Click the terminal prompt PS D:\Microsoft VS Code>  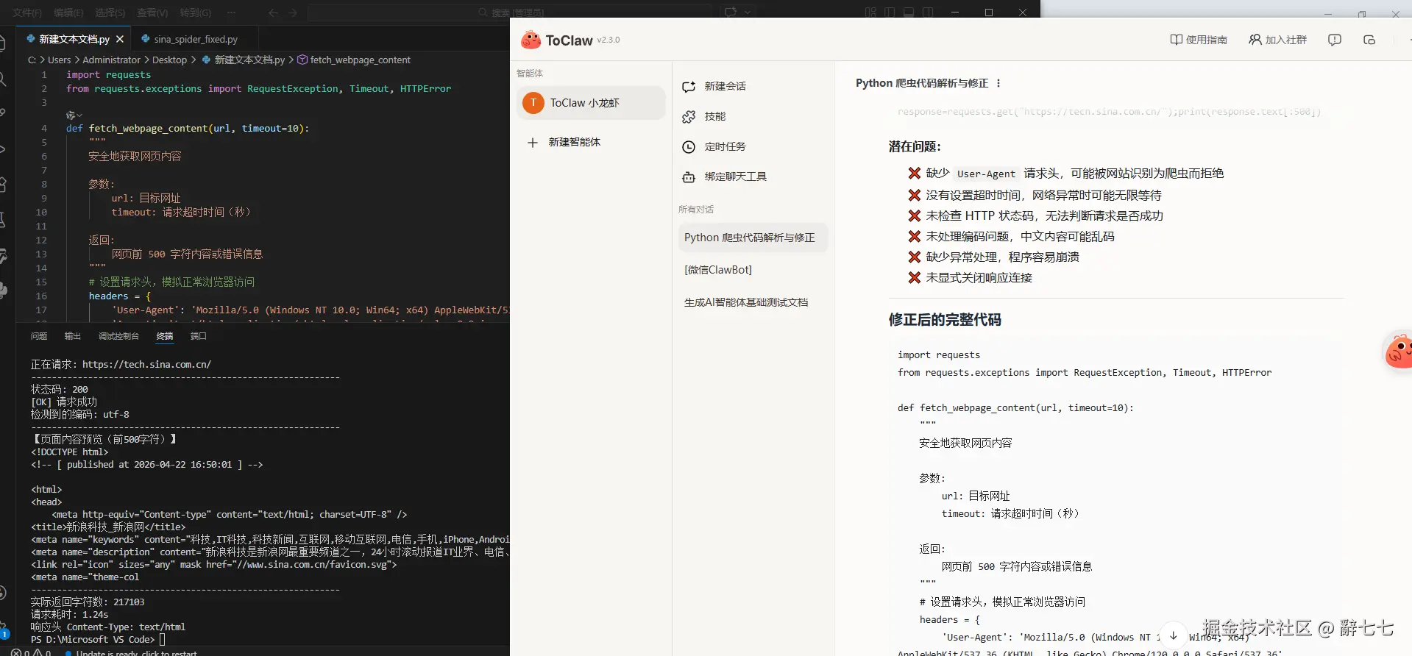[x=93, y=640]
